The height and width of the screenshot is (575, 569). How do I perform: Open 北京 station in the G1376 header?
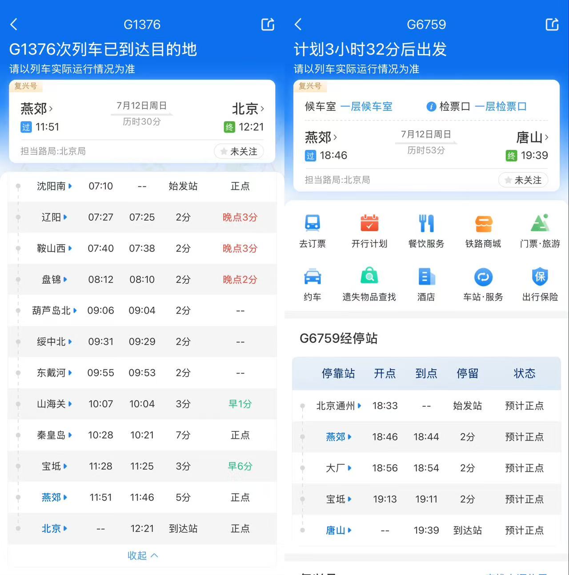coord(248,109)
